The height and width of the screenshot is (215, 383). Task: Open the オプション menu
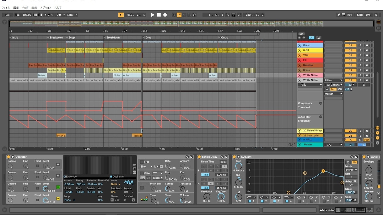click(x=46, y=8)
